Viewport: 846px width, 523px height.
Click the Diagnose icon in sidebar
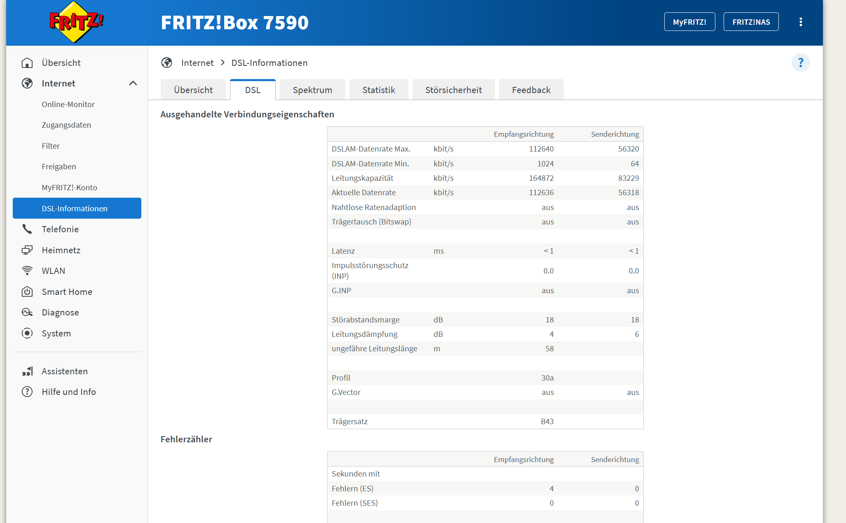click(27, 313)
